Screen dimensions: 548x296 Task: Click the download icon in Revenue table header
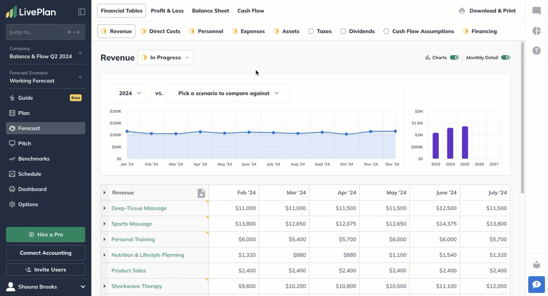(201, 193)
